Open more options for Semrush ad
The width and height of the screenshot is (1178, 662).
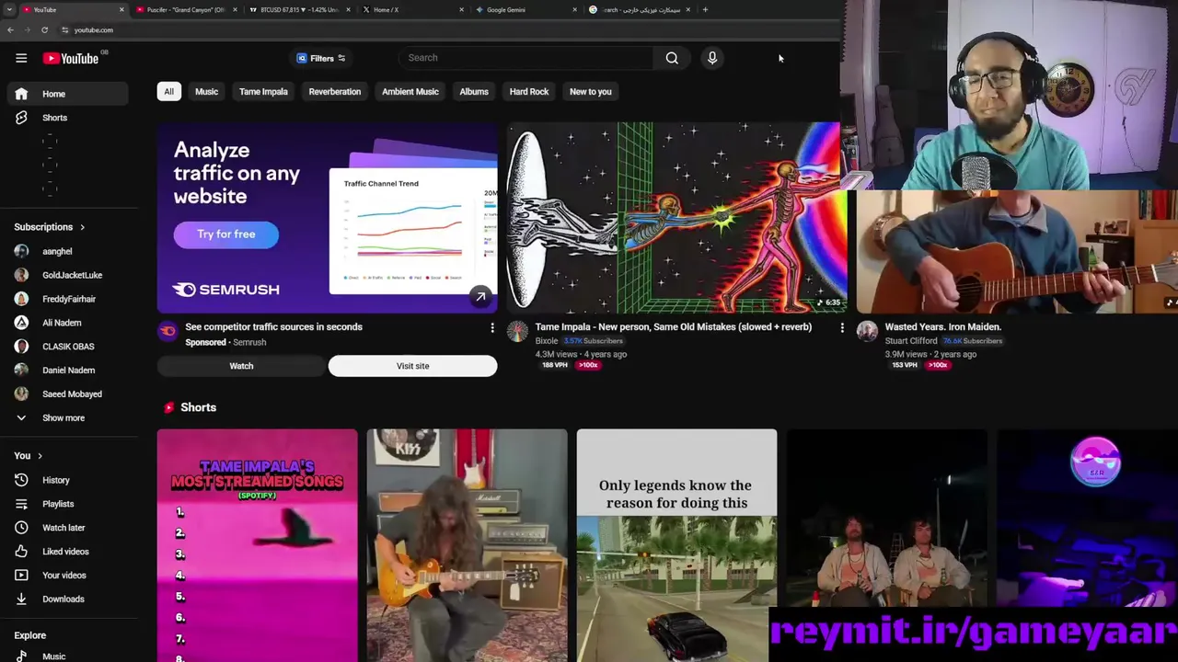point(492,327)
